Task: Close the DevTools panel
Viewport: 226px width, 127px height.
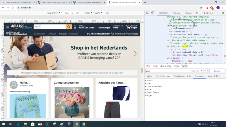Action: [x=223, y=13]
